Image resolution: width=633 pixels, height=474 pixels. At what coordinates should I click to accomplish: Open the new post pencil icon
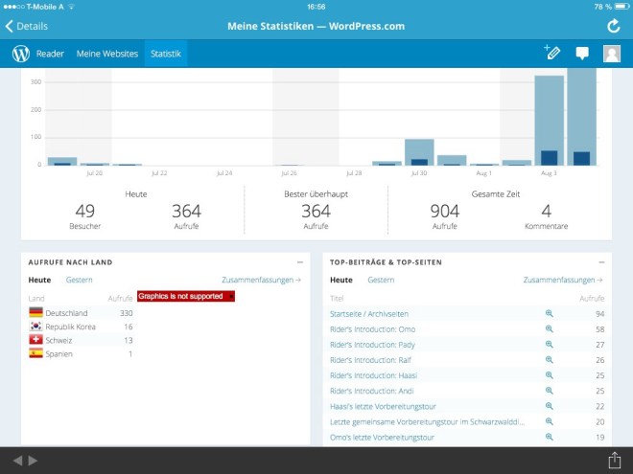click(551, 54)
